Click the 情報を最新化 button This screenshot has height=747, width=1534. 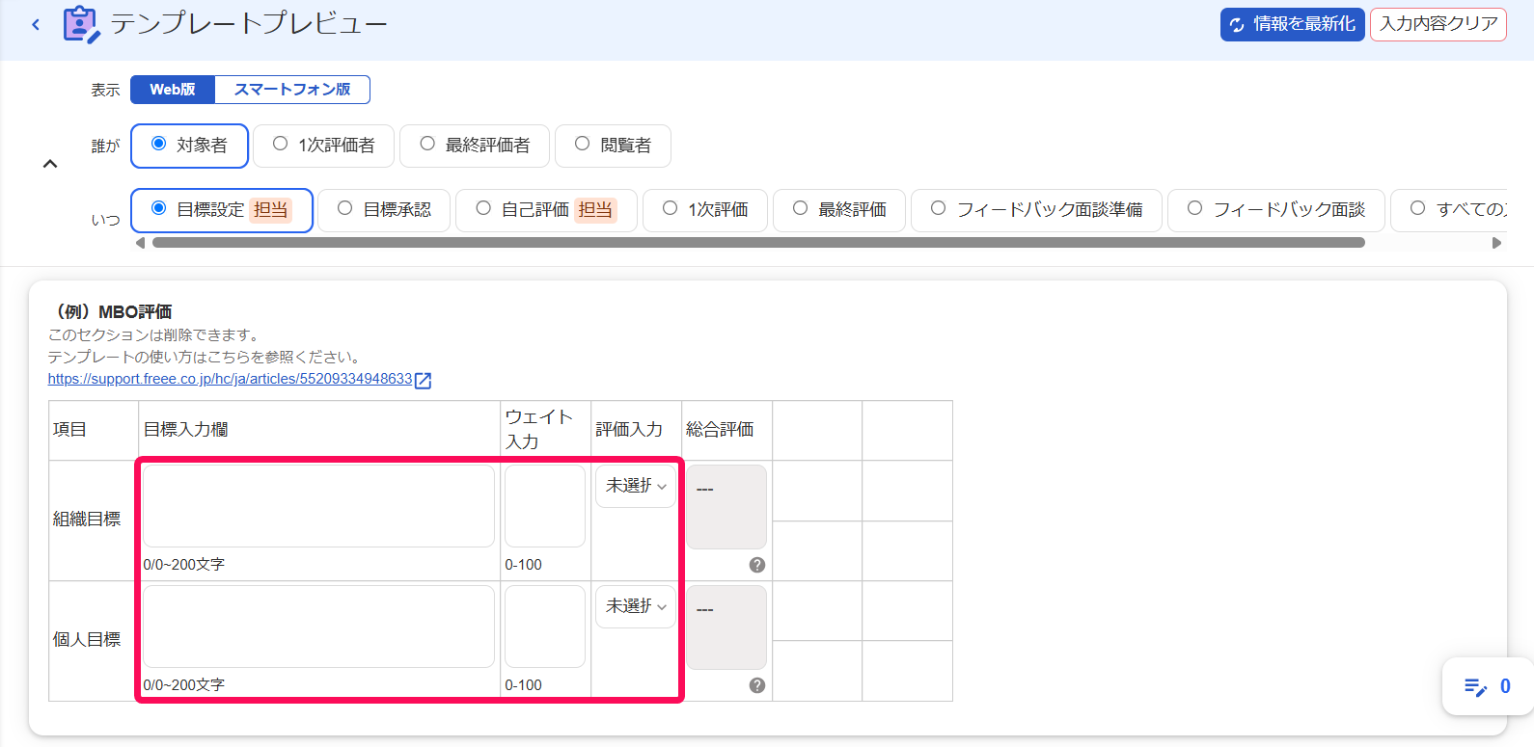pyautogui.click(x=1293, y=25)
